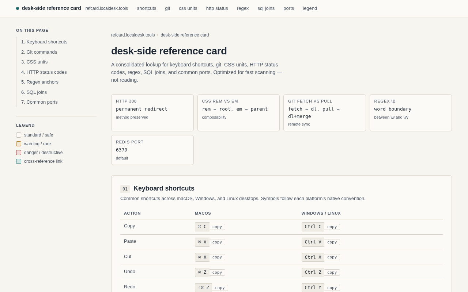Copy the macOS ⌘ X shortcut
This screenshot has width=468, height=292.
point(217,257)
